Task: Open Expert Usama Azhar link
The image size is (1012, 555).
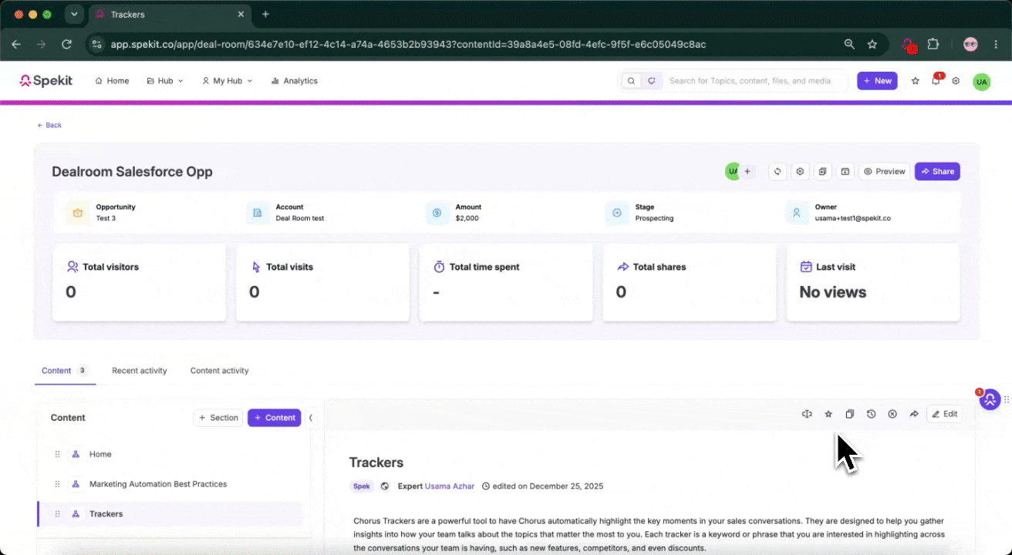Action: [x=450, y=486]
